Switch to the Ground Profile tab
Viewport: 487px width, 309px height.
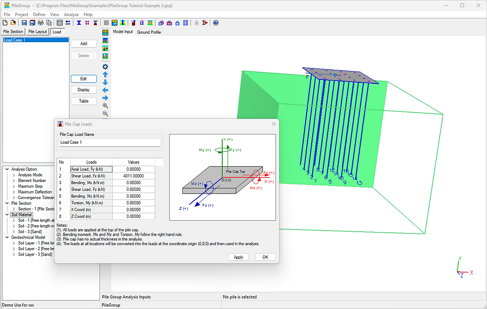pos(149,32)
